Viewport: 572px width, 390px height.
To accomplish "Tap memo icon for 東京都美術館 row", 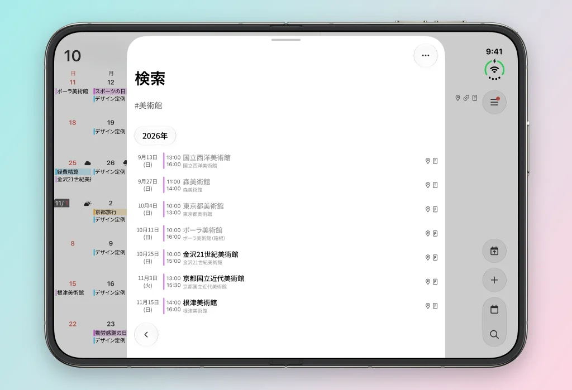I will point(435,209).
